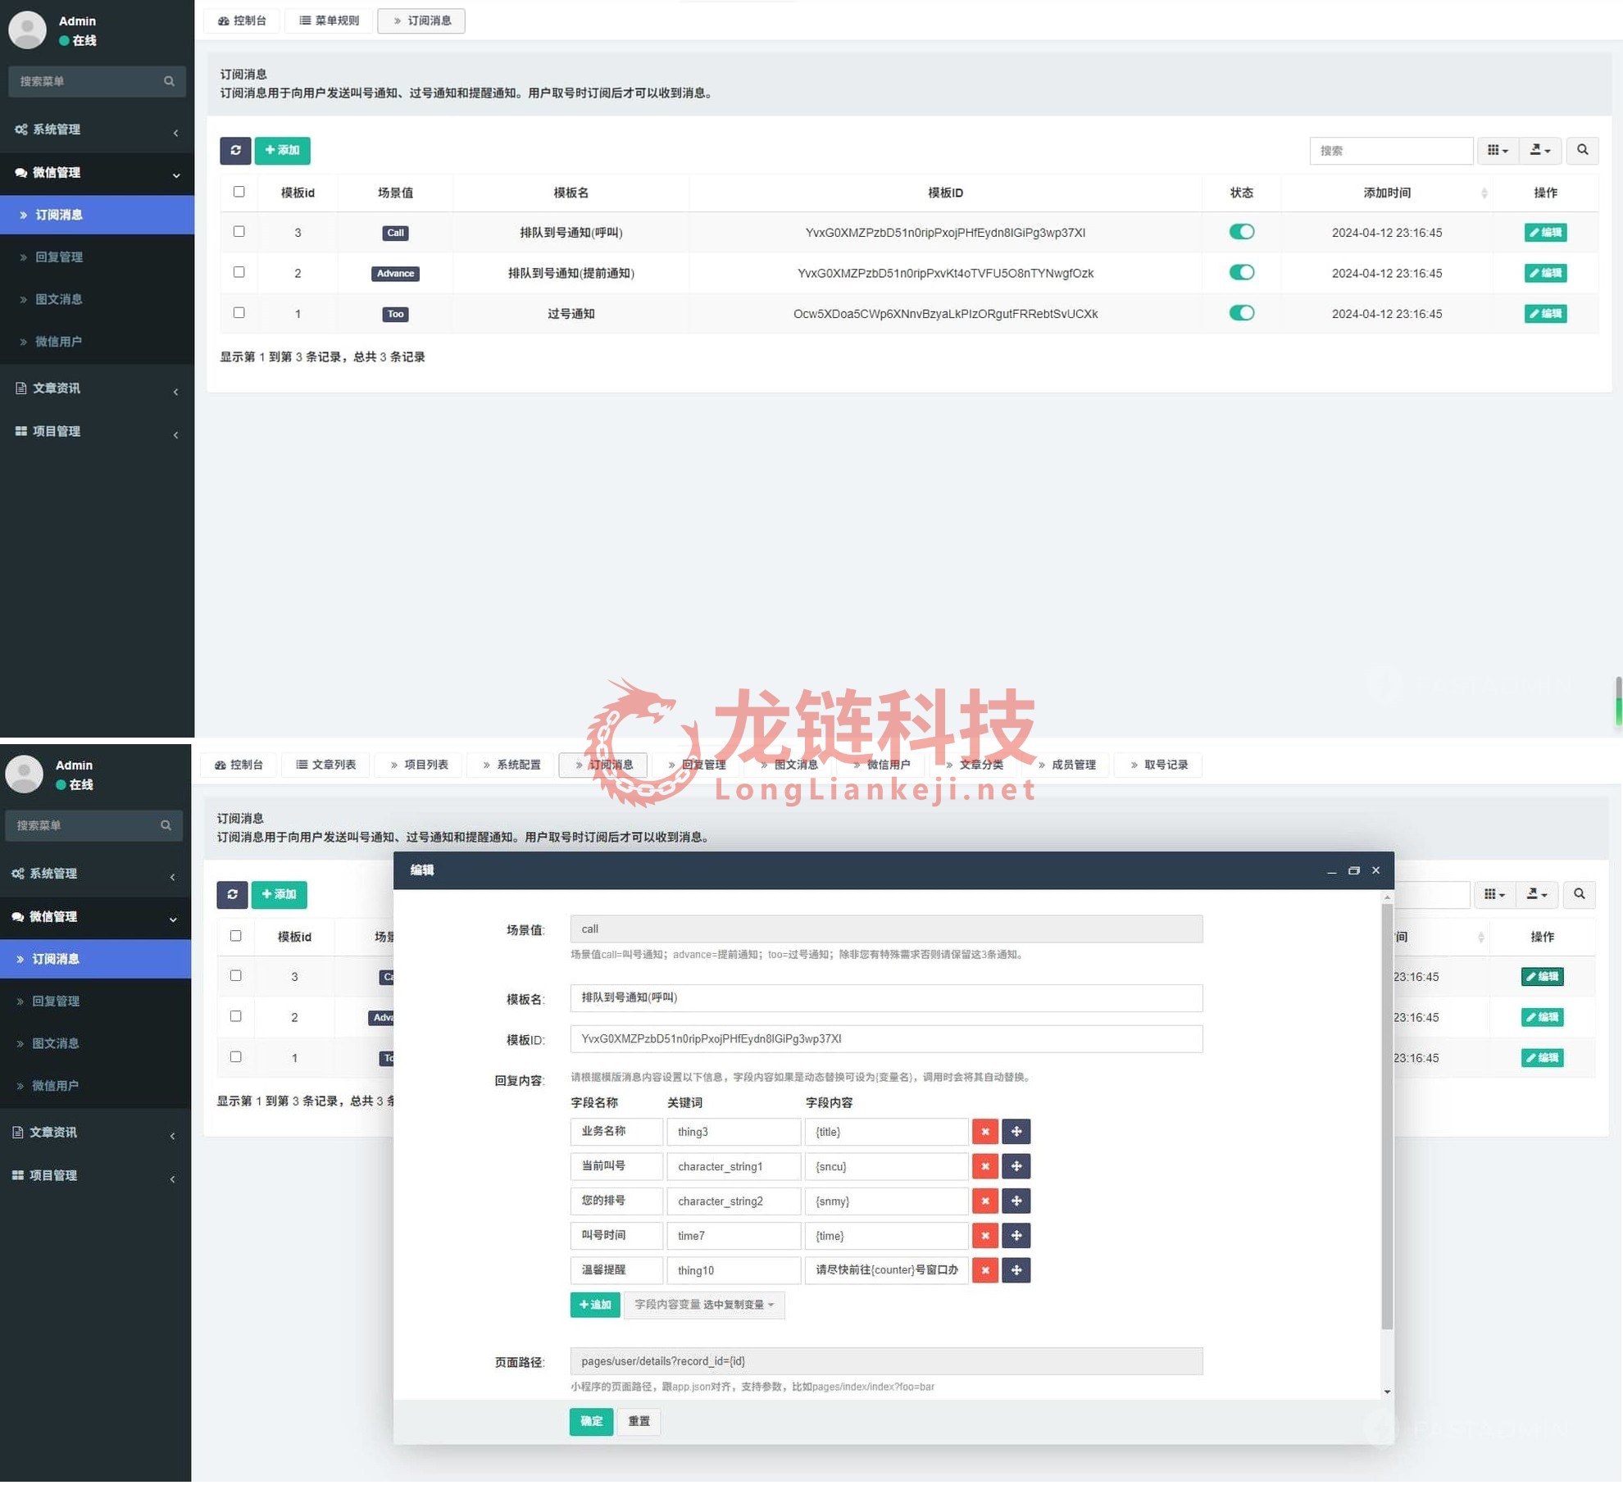The height and width of the screenshot is (1485, 1623).
Task: Click 模板ID input in edit dialog
Action: (x=886, y=1039)
